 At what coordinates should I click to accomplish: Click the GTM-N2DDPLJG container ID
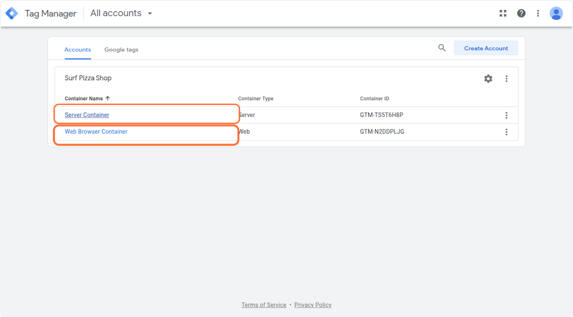(382, 132)
